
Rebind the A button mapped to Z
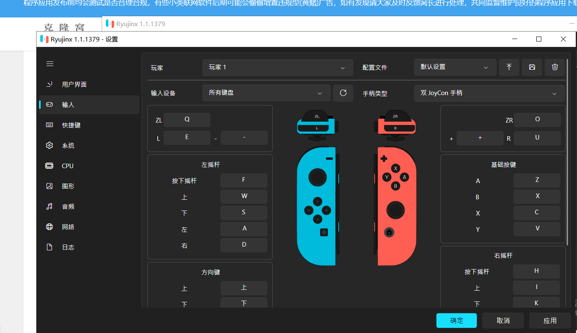pyautogui.click(x=537, y=180)
